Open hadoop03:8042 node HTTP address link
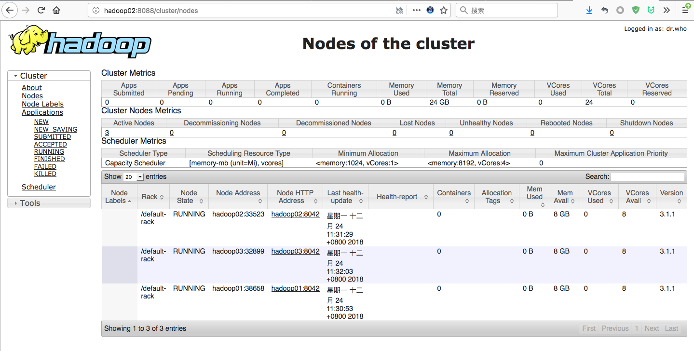Image resolution: width=694 pixels, height=351 pixels. 295,251
